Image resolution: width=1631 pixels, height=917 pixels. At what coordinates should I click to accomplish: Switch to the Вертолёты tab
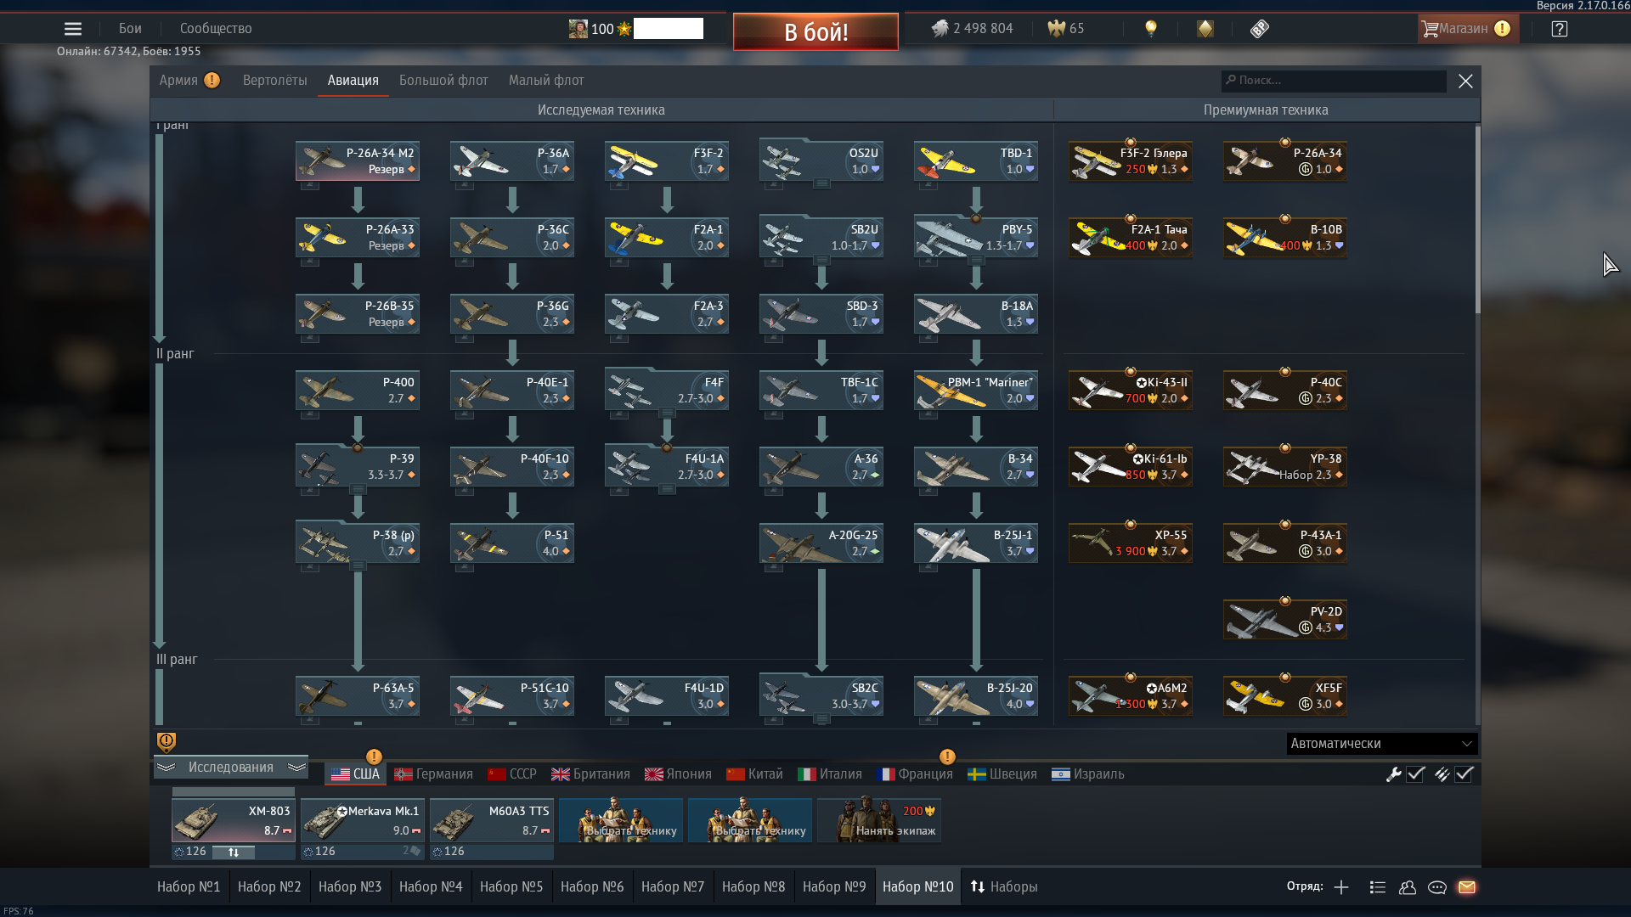click(274, 81)
